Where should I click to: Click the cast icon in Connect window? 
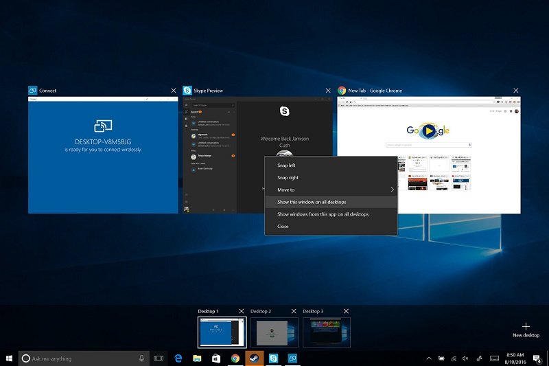pos(103,126)
